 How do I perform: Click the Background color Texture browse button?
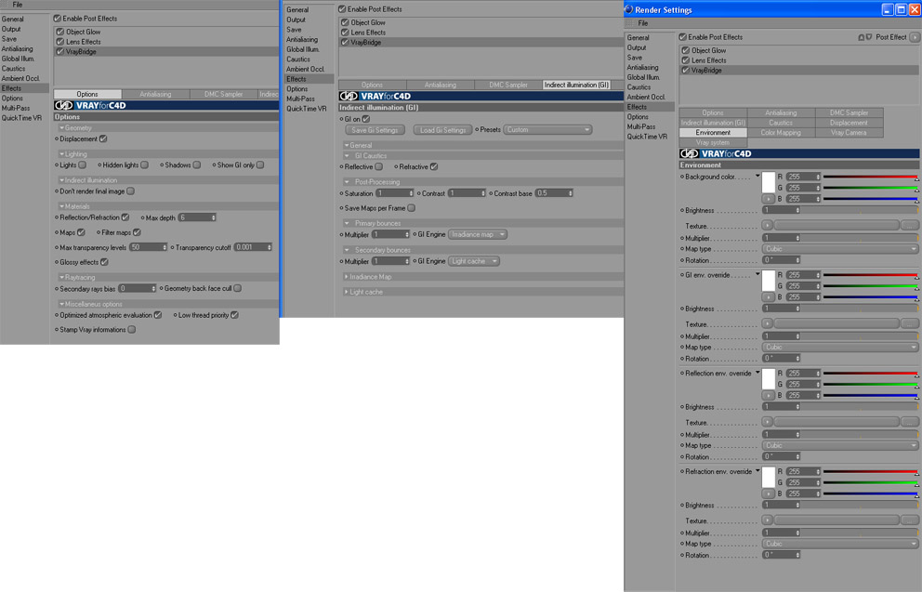click(910, 225)
